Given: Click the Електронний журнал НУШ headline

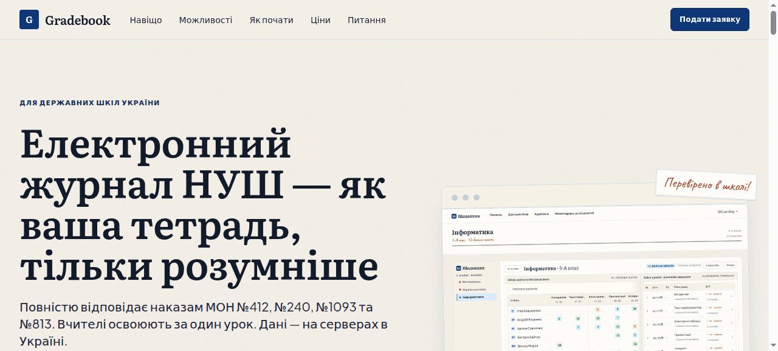Looking at the screenshot, I should pos(203,206).
